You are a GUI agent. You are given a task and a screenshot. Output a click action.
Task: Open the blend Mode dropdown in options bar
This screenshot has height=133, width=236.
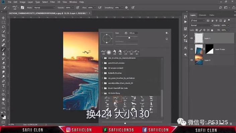45,7
